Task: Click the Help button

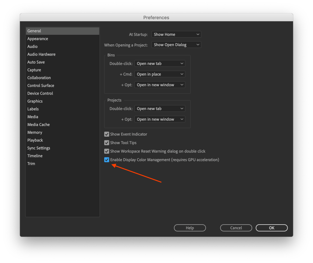Action: [190, 228]
